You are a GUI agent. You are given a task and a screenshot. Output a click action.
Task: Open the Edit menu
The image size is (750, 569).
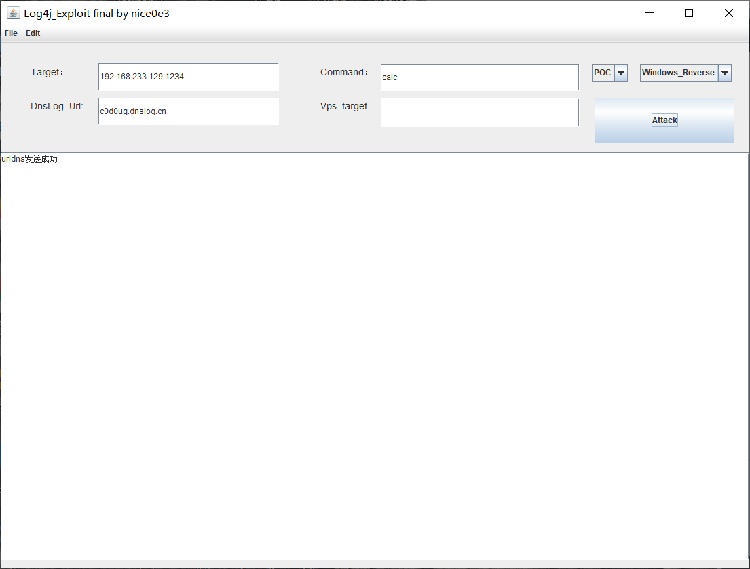tap(33, 33)
